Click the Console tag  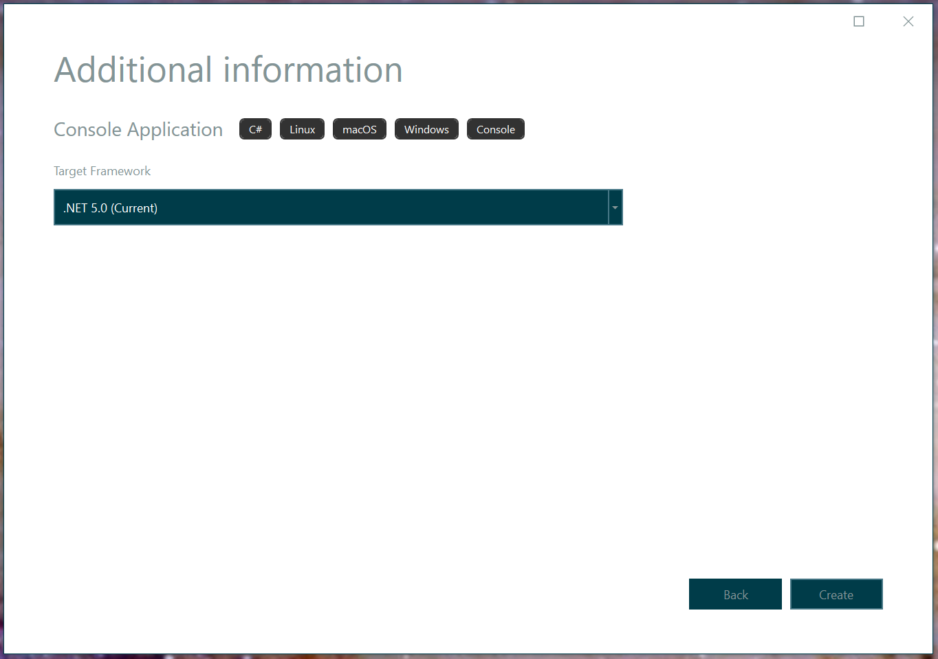click(x=496, y=129)
